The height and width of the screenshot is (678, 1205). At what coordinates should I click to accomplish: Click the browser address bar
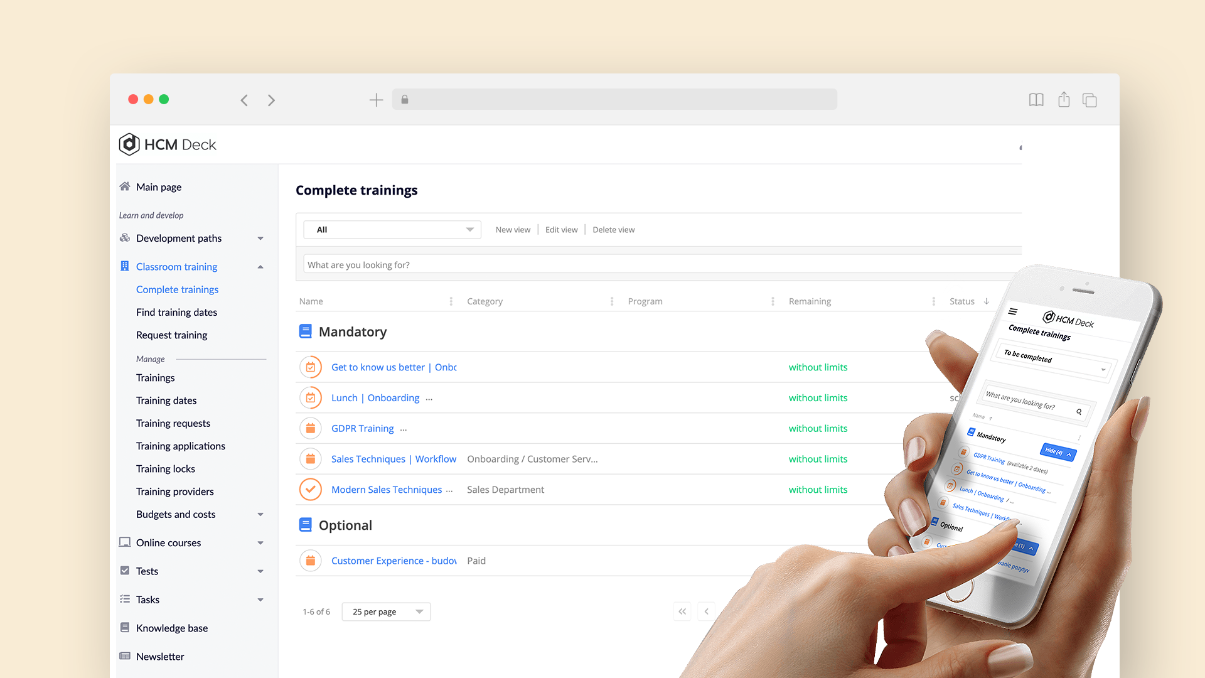[x=614, y=99]
